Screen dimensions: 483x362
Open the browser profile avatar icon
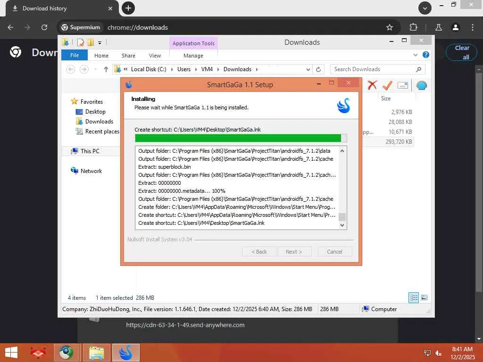tap(456, 27)
